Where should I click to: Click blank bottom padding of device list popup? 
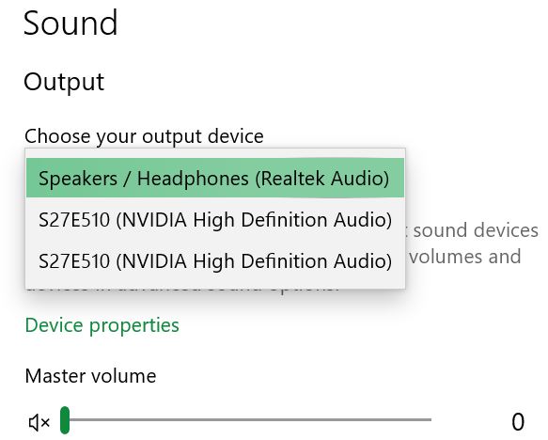(x=215, y=285)
